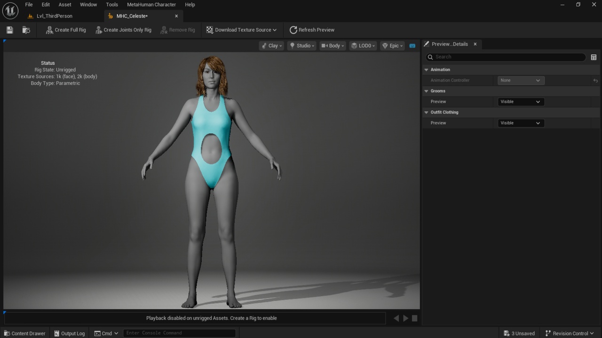Viewport: 602px width, 338px height.
Task: Click the stop playback square button
Action: pyautogui.click(x=415, y=318)
